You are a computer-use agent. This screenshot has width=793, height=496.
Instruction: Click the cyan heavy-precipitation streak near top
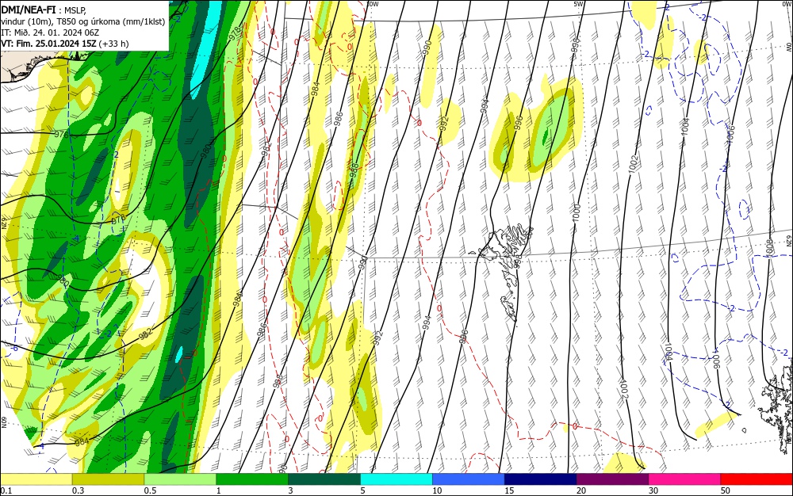[206, 49]
